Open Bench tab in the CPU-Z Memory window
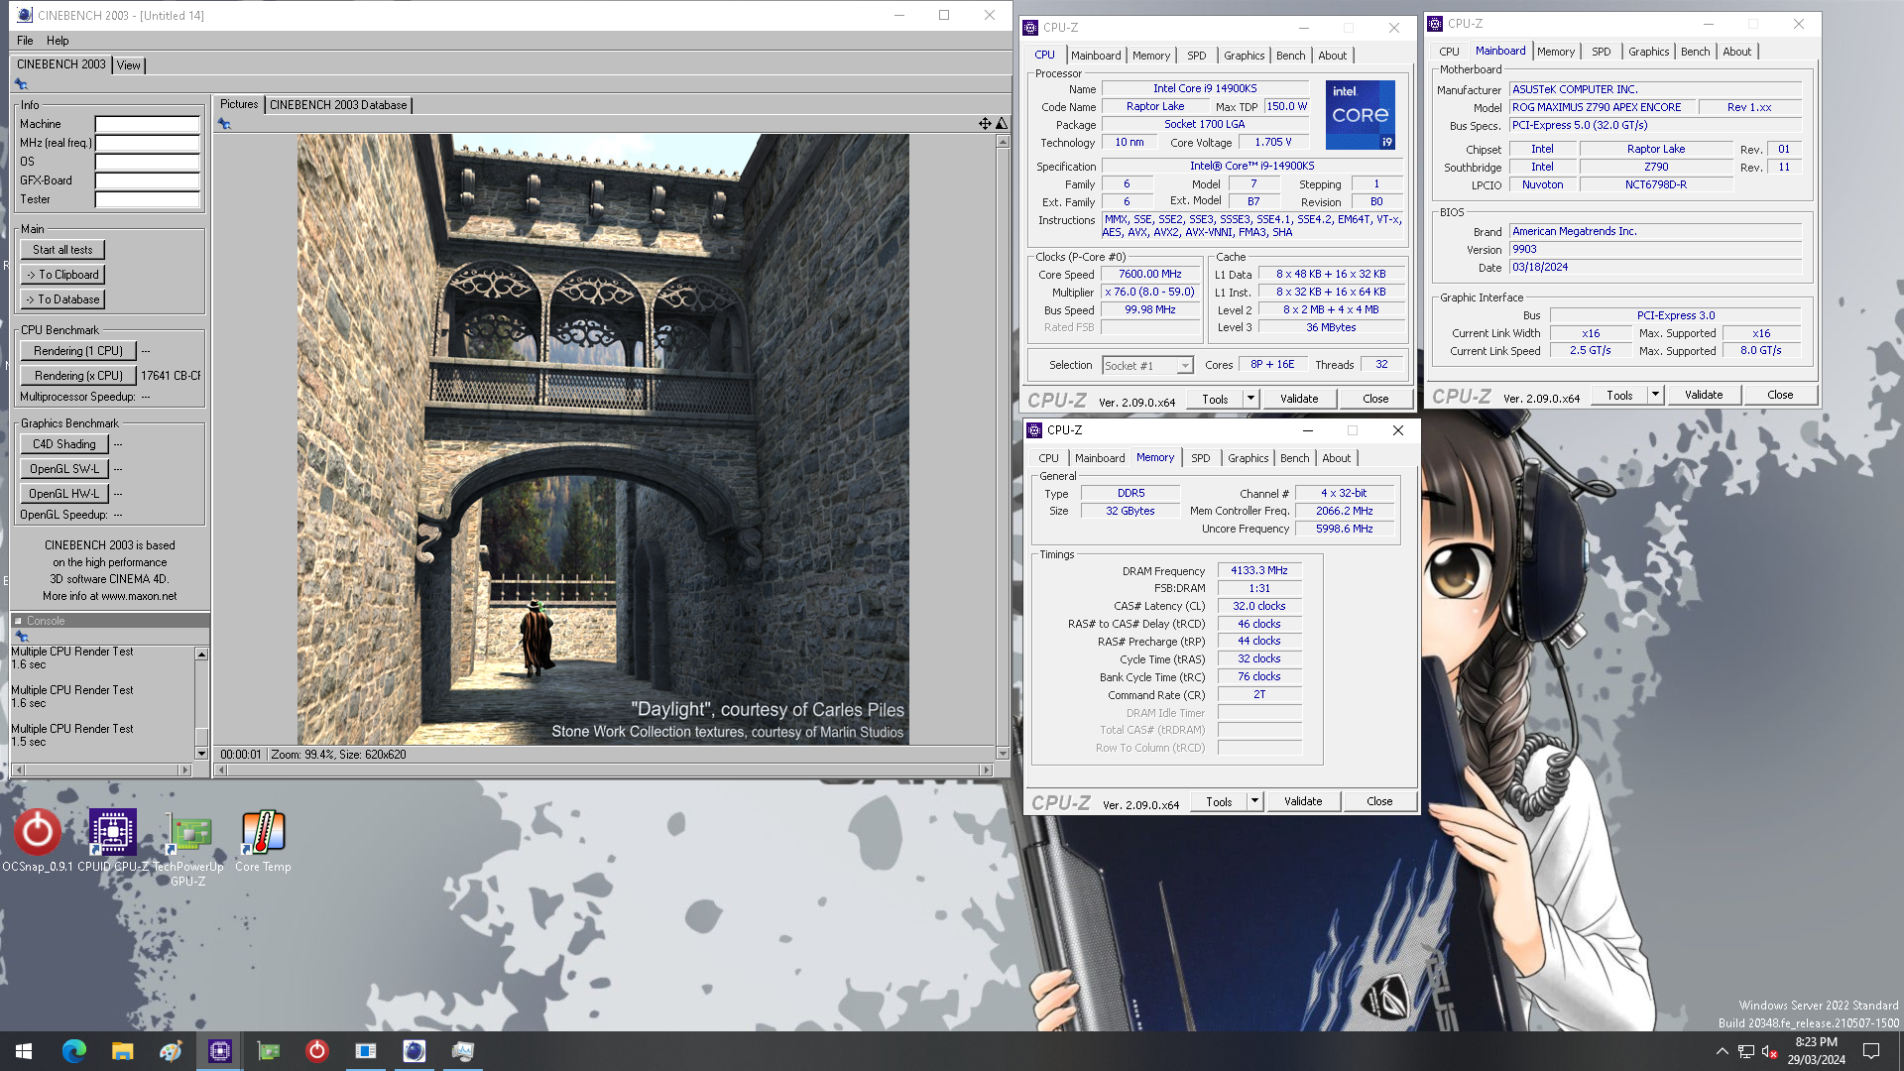Screen dimensions: 1904x1071 tap(1294, 458)
